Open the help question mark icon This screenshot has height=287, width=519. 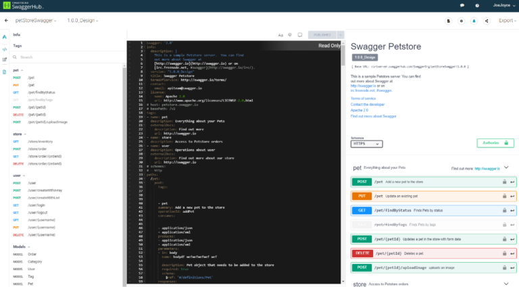(x=476, y=5)
